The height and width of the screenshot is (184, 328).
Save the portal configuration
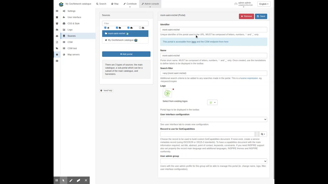point(261,16)
